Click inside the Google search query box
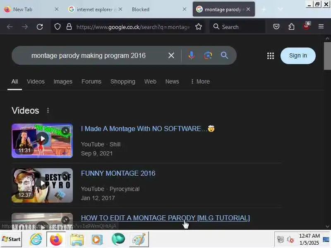The height and width of the screenshot is (248, 331). click(89, 55)
